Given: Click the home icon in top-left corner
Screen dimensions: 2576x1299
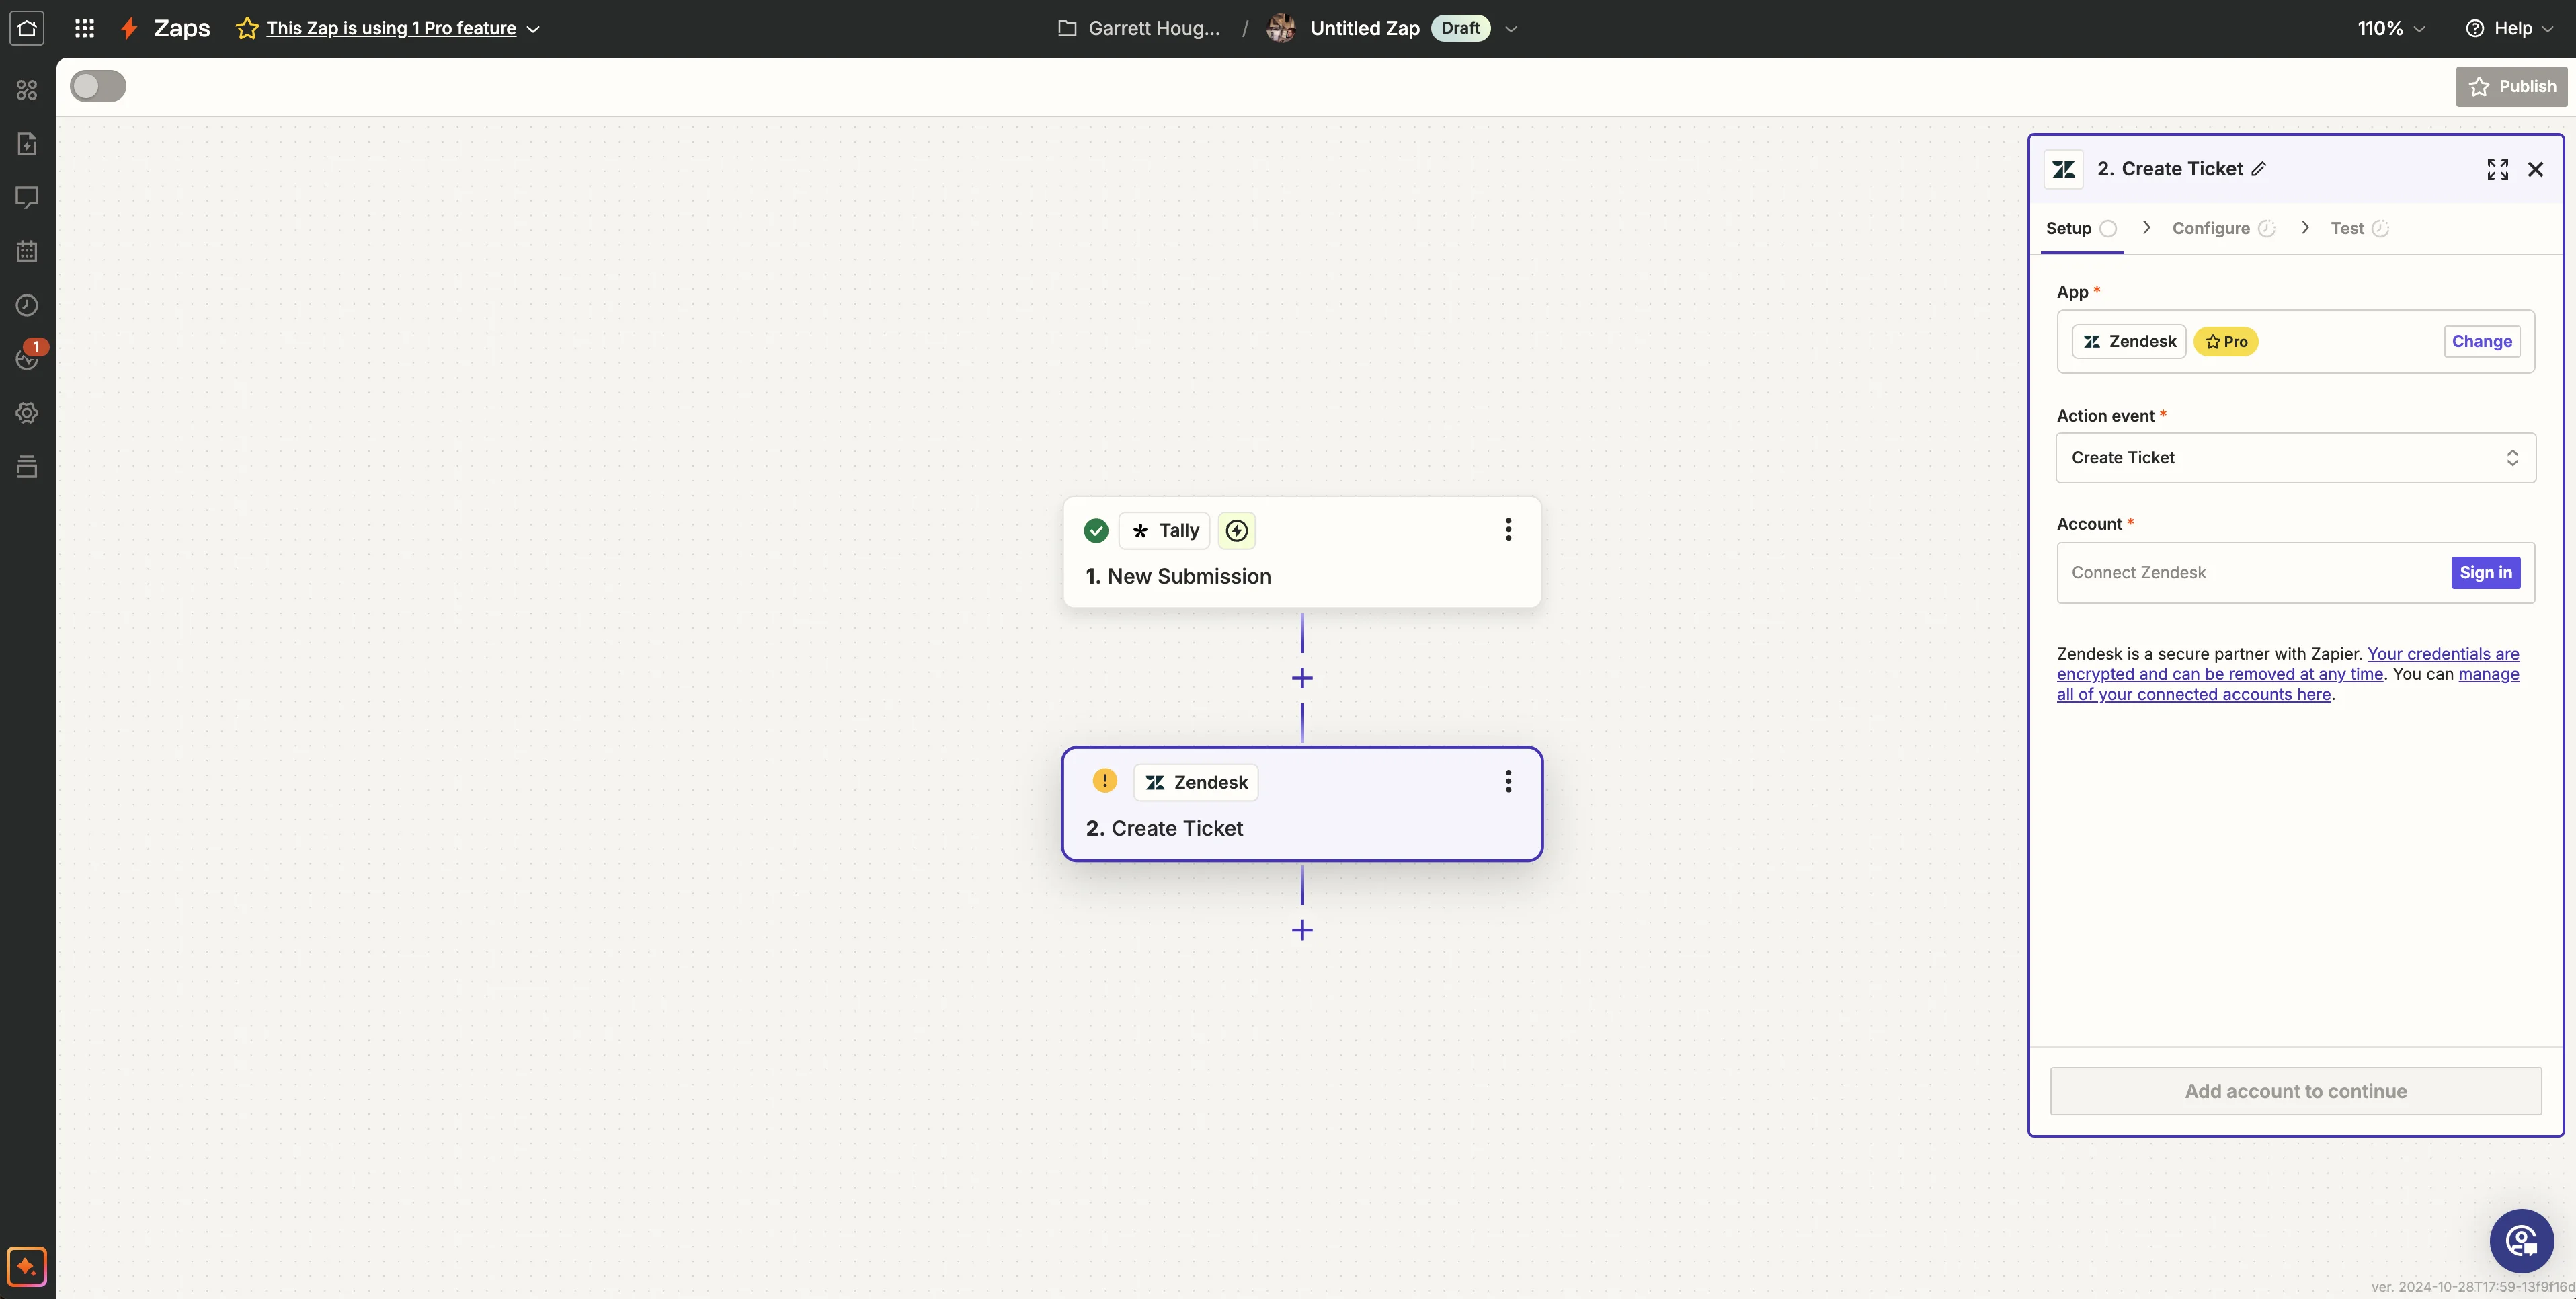Looking at the screenshot, I should [x=27, y=28].
